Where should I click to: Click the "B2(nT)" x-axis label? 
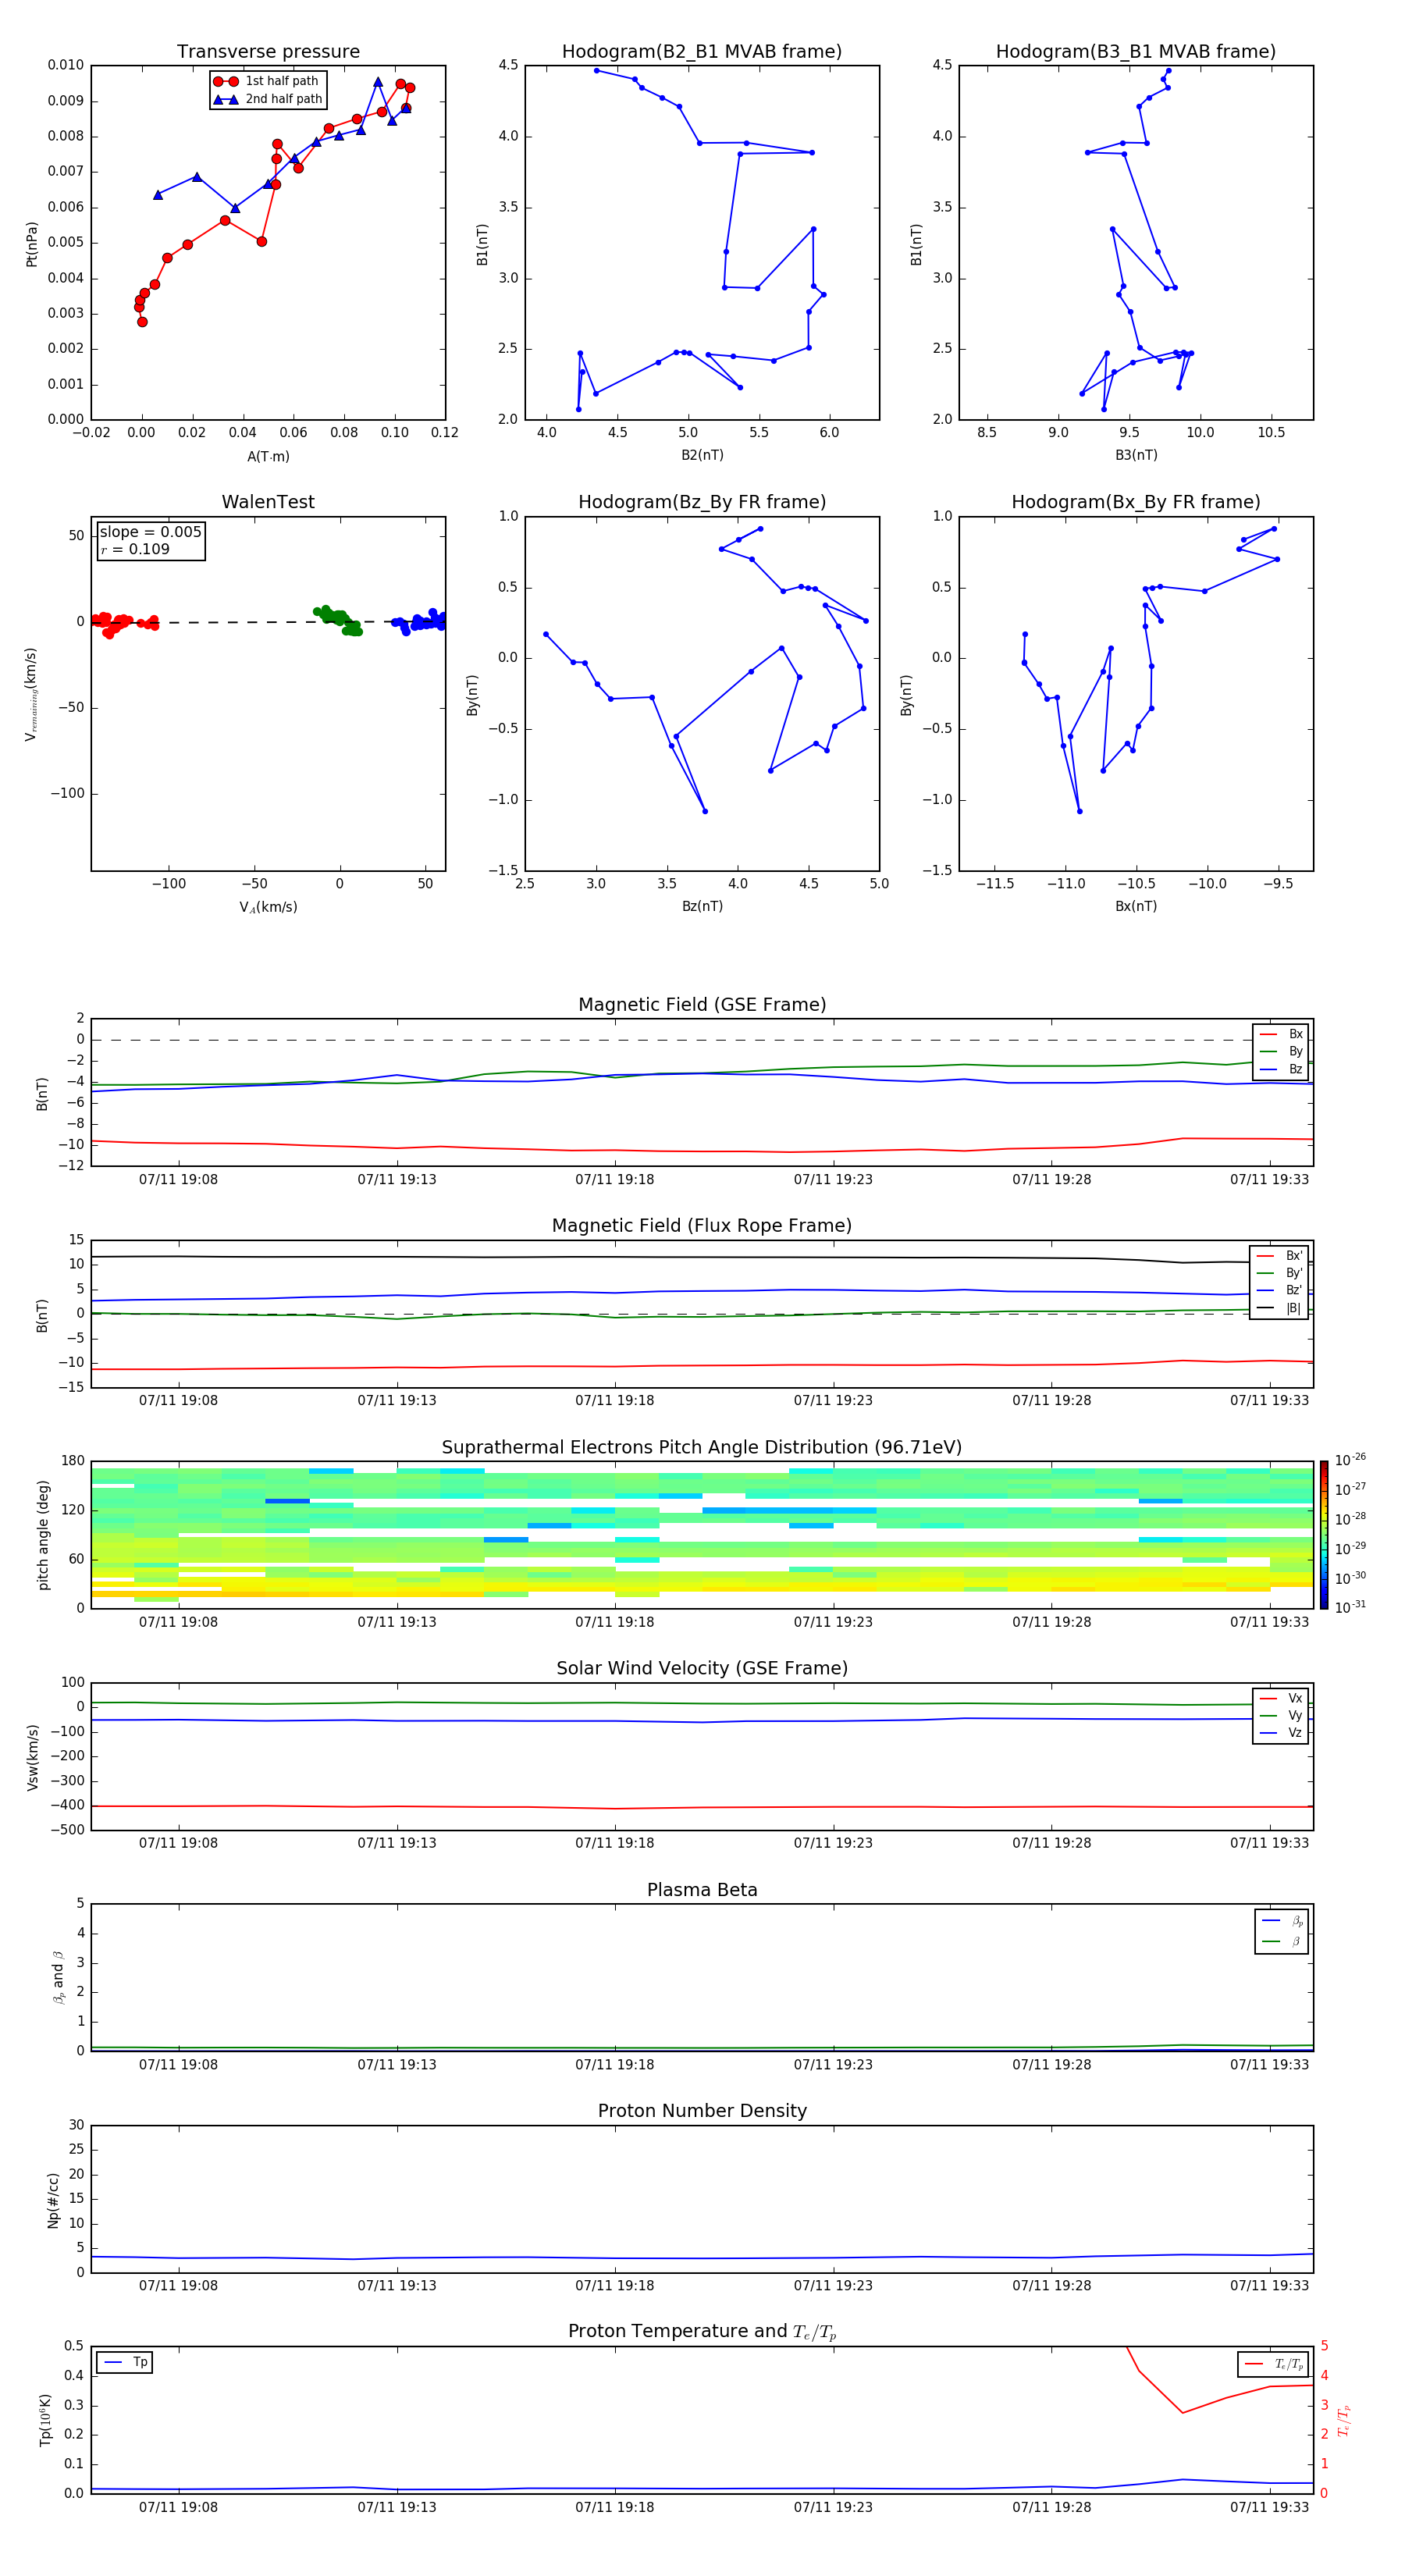click(702, 455)
